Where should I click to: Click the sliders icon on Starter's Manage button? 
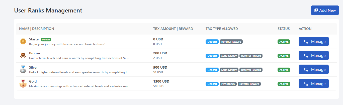point(306,42)
